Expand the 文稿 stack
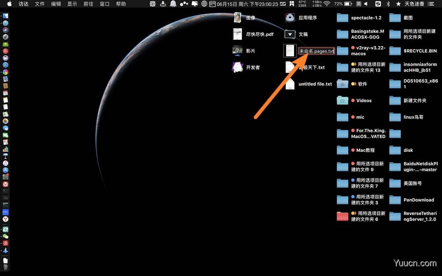 point(290,34)
